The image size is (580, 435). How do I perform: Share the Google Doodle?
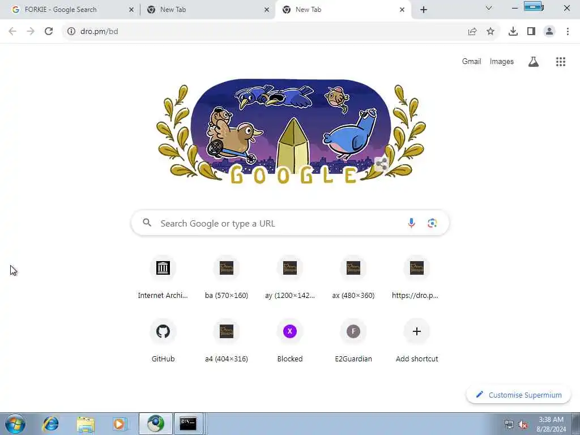pyautogui.click(x=381, y=164)
